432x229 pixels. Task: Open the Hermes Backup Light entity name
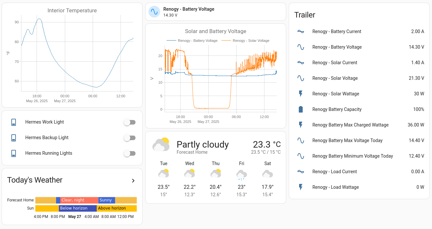[x=47, y=138]
